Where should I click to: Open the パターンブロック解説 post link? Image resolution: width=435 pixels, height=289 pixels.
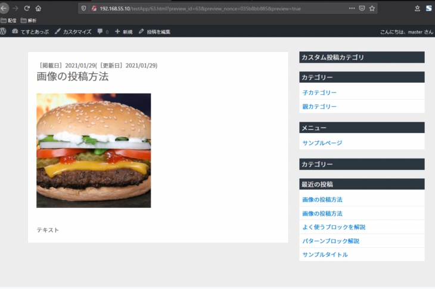pyautogui.click(x=331, y=241)
